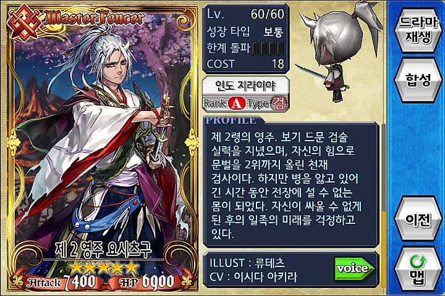Click the 인도 지라이야 name plate
The image size is (445, 296).
(x=245, y=86)
